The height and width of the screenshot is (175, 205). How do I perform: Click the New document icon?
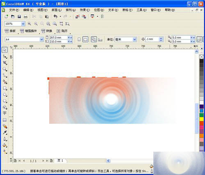[x=6, y=17]
